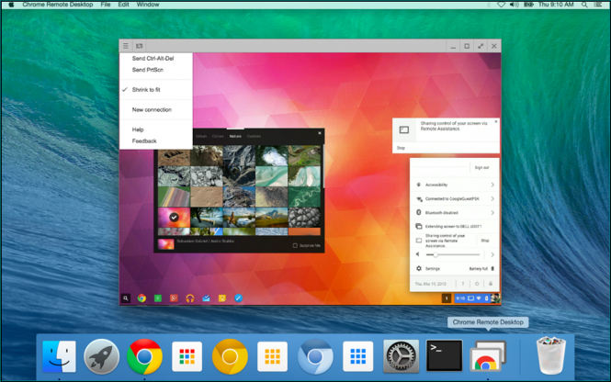611x382 pixels.
Task: Enable the Surprise Me checkbox
Action: pos(294,245)
